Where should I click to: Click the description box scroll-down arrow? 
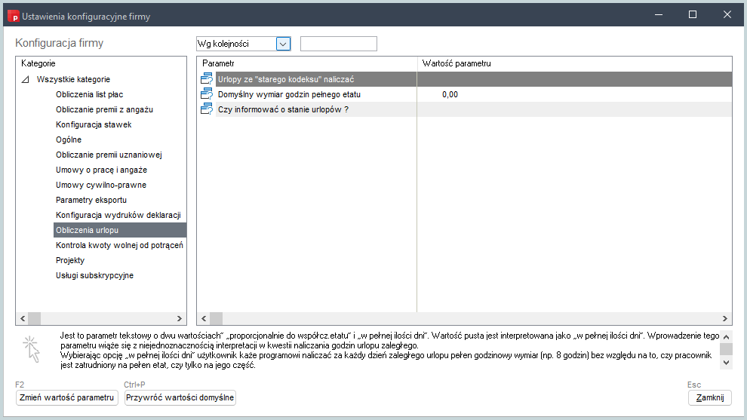pyautogui.click(x=726, y=363)
